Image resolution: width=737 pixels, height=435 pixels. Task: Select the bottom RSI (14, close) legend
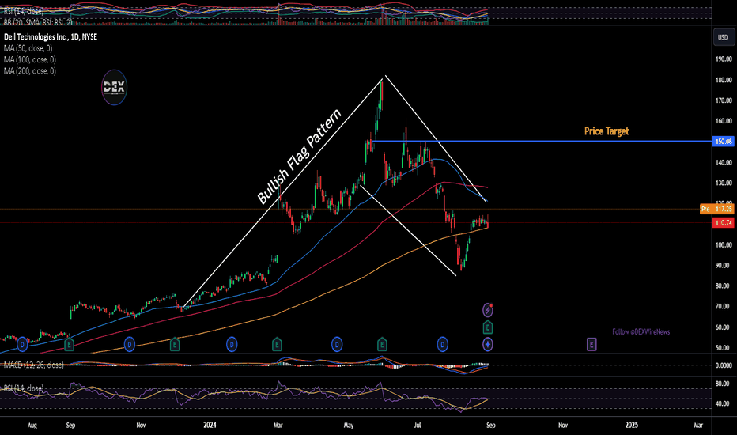point(24,388)
